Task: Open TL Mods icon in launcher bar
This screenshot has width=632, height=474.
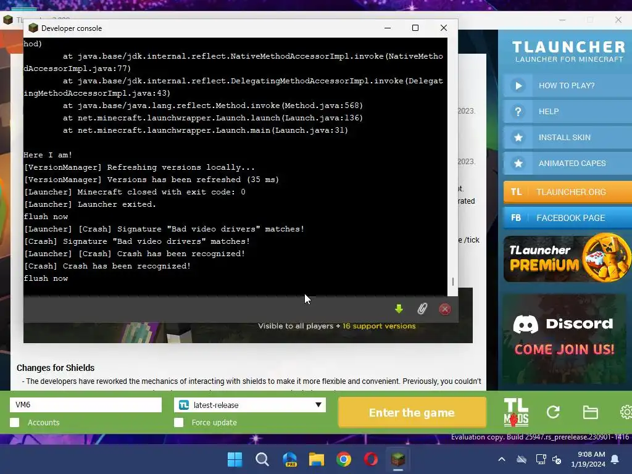Action: (515, 412)
